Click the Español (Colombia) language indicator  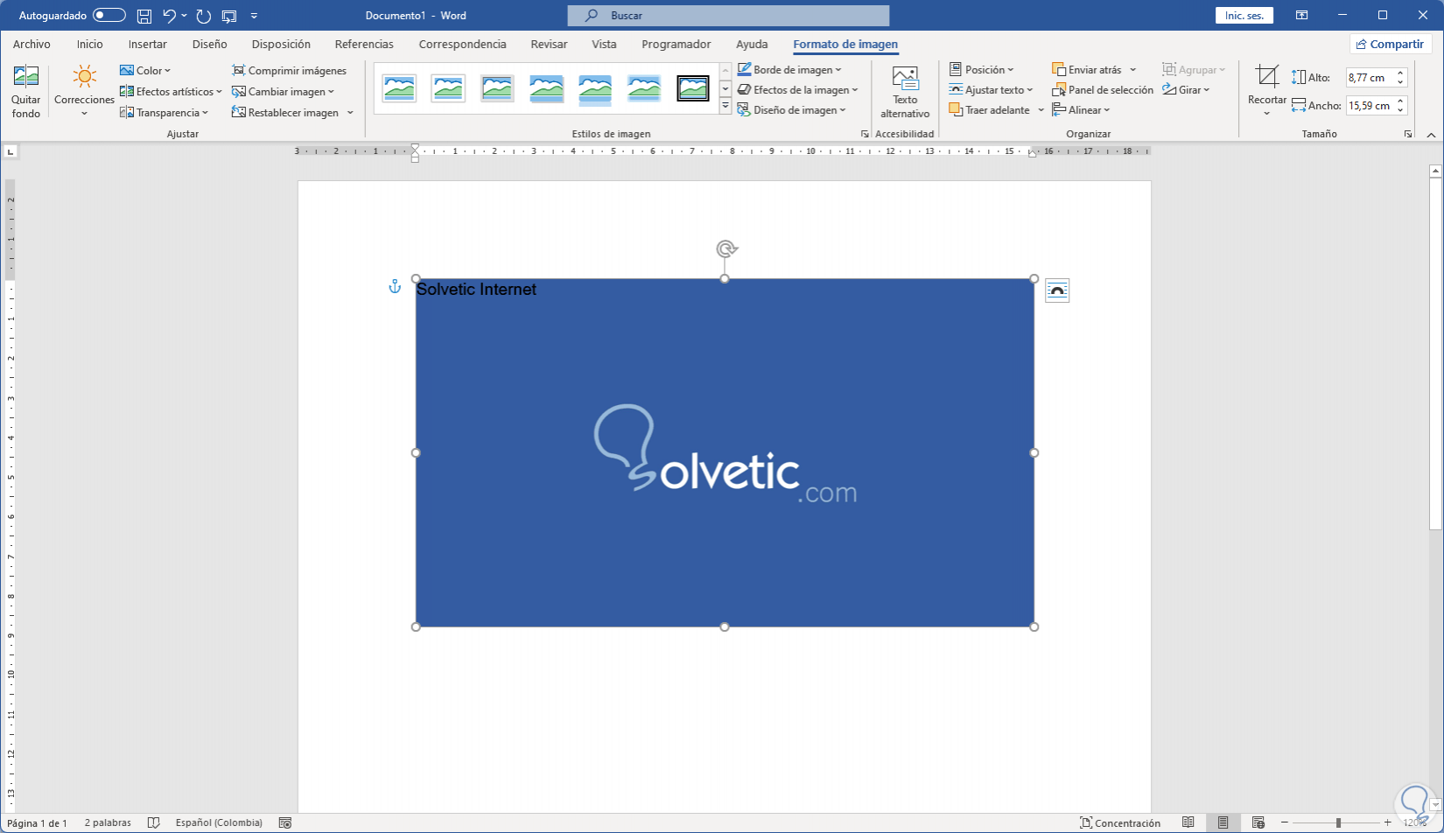pos(219,823)
